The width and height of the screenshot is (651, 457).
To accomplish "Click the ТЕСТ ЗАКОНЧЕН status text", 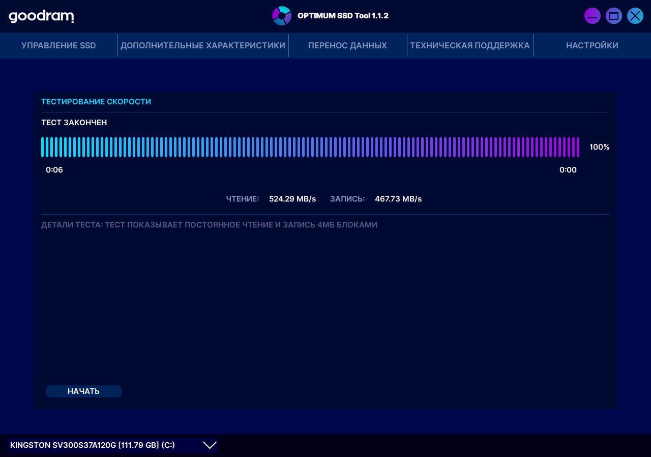I will coord(74,123).
